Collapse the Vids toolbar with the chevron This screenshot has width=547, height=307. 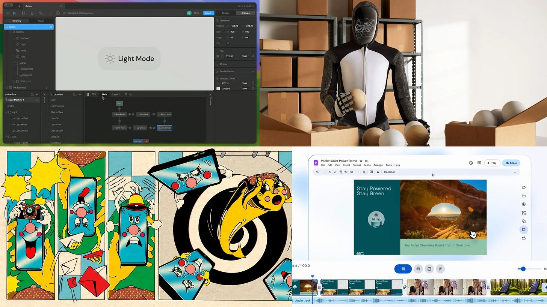tap(515, 172)
